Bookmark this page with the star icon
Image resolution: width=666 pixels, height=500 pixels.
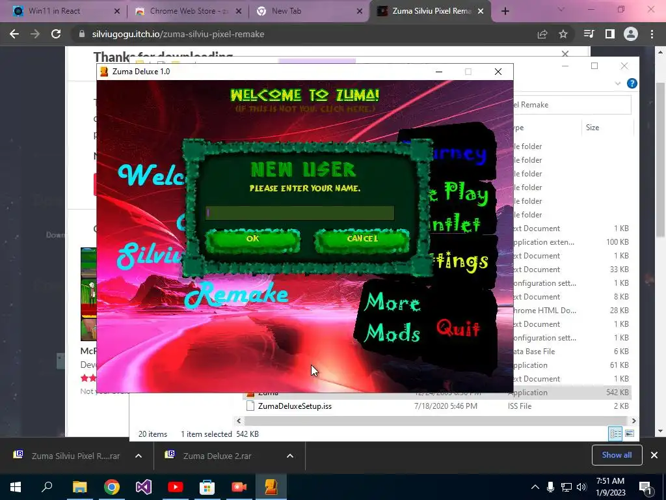click(563, 34)
